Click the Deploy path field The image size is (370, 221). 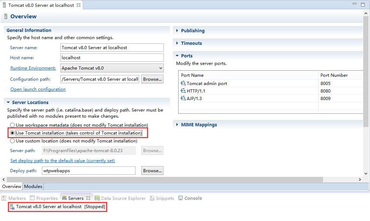point(89,170)
